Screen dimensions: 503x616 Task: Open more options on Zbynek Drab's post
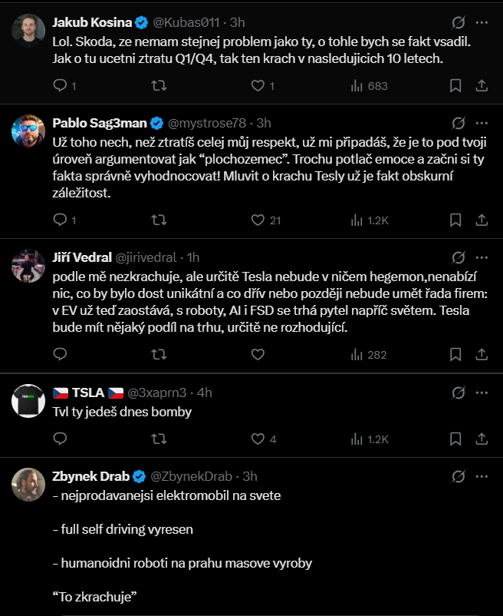point(482,477)
